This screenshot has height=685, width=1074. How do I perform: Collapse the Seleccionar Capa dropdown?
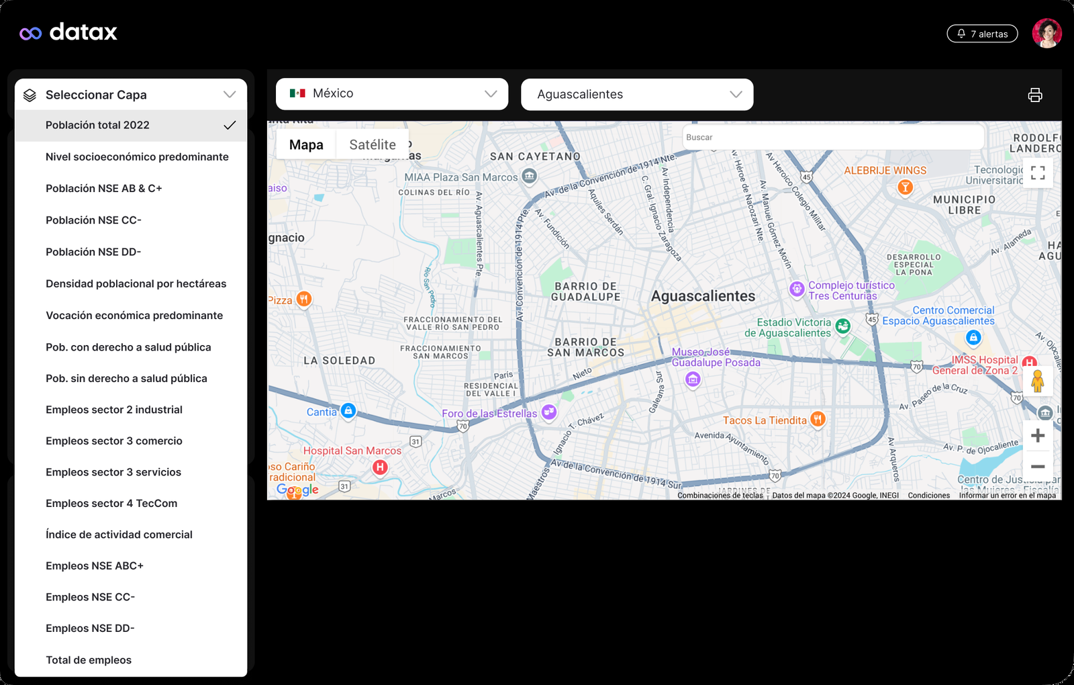click(x=230, y=95)
